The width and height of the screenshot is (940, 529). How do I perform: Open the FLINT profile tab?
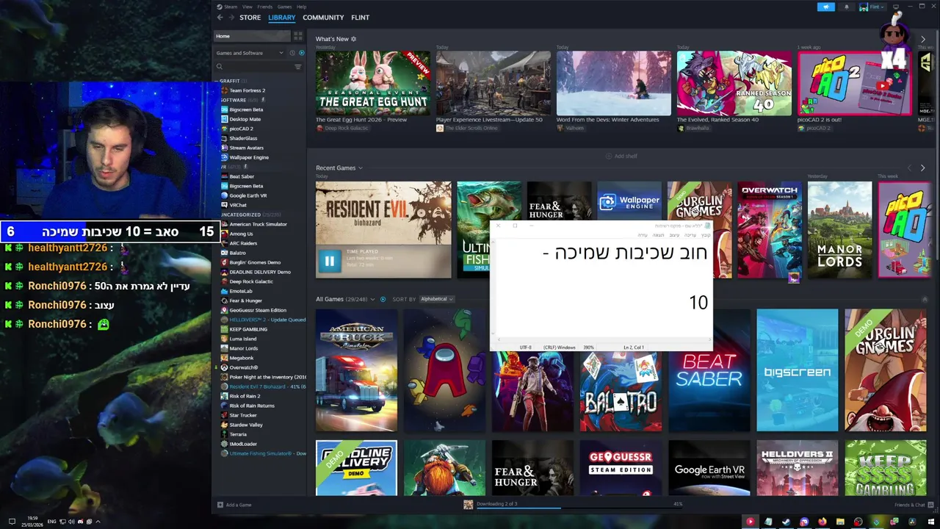coord(360,18)
